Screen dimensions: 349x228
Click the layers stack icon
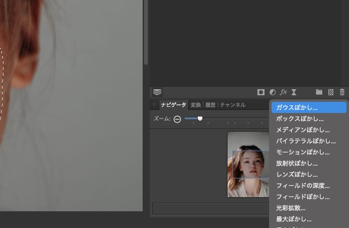(157, 92)
